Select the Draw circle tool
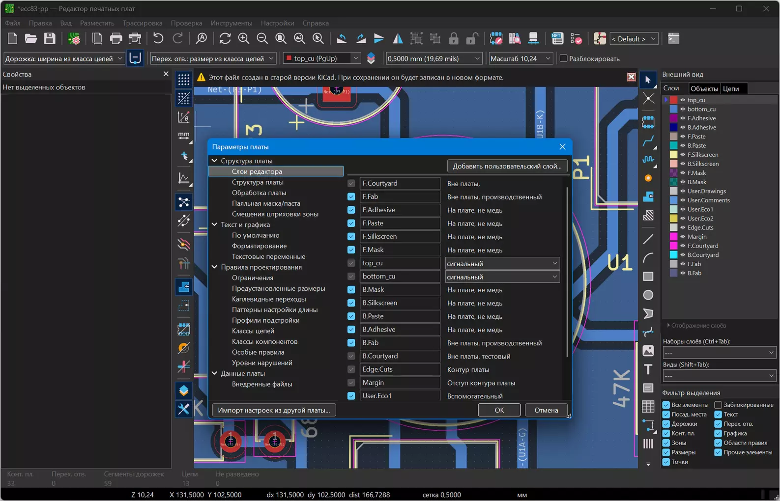 648,295
